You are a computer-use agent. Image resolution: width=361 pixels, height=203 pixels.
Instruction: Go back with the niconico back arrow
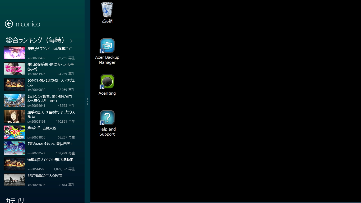click(x=9, y=24)
